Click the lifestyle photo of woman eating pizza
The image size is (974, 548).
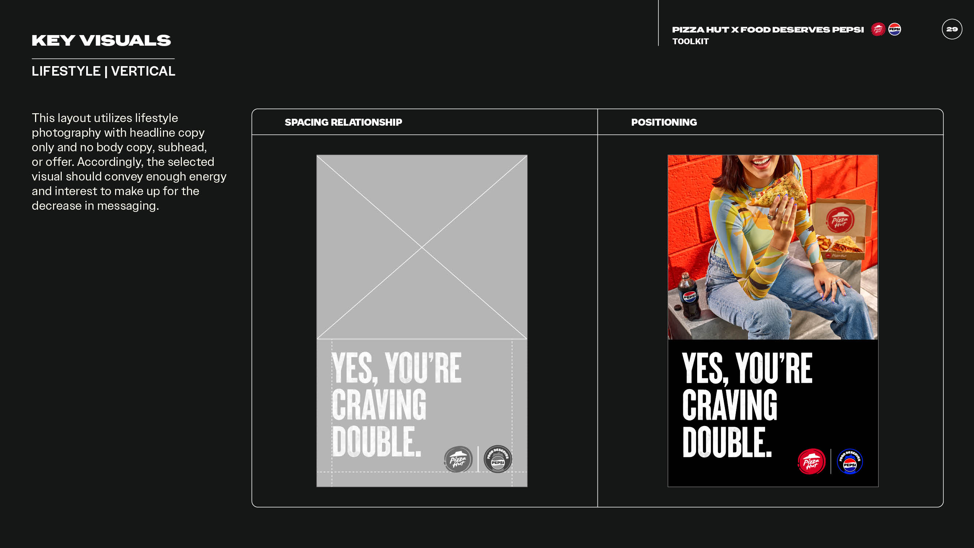[773, 247]
